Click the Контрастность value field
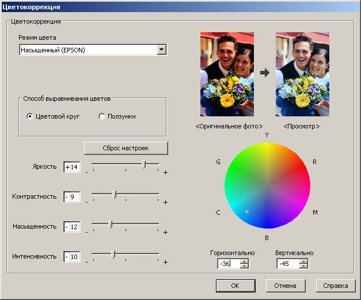 72,196
